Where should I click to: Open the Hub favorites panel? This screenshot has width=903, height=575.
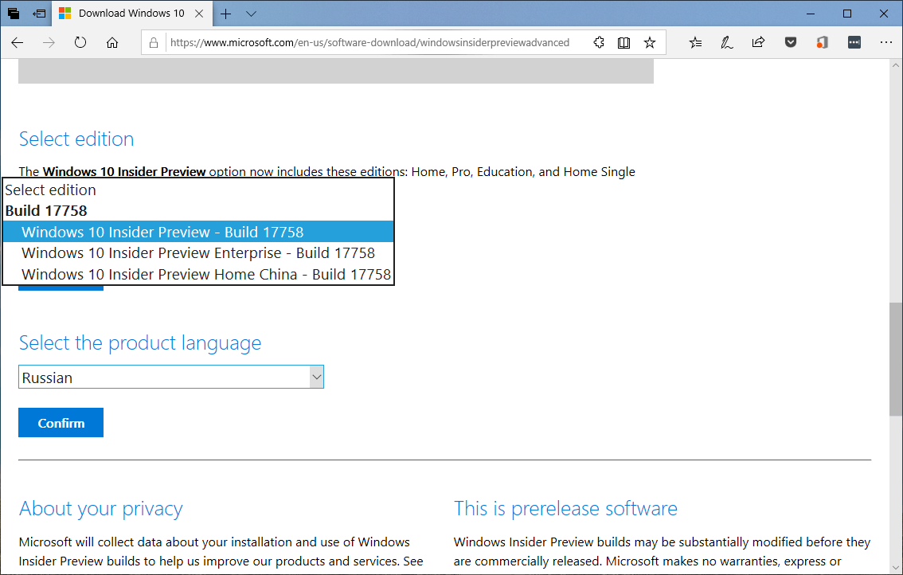click(x=695, y=42)
